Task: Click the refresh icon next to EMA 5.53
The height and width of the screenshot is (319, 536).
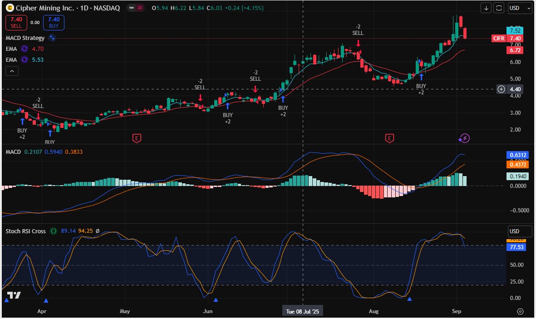Action: tap(24, 60)
